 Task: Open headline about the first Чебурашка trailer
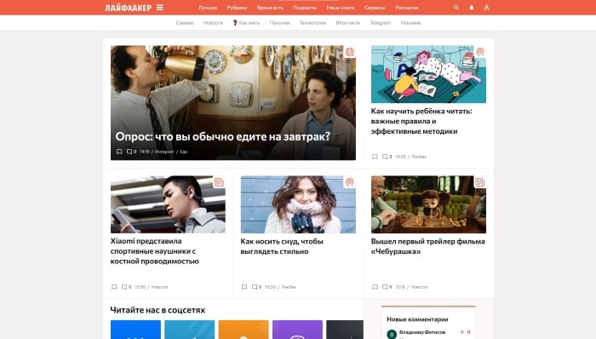tap(427, 246)
